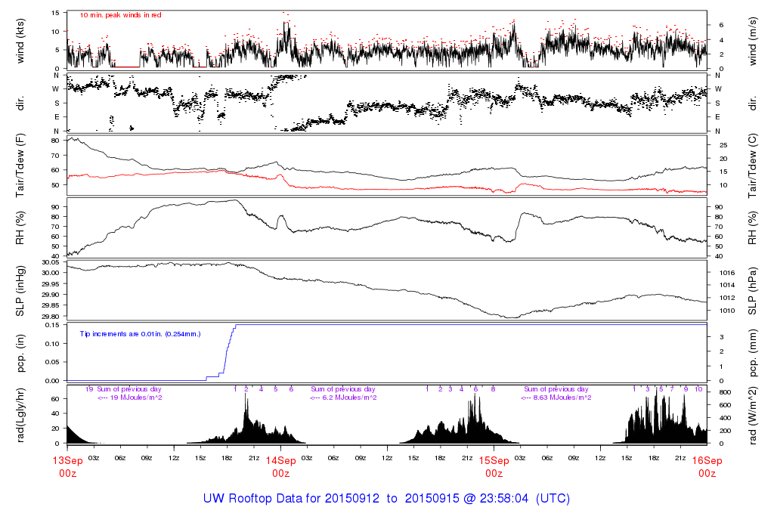Screen dimensions: 774x529
Task: Click the '<--- 8.63 MJoules/m^2' annotation
Action: [x=556, y=398]
